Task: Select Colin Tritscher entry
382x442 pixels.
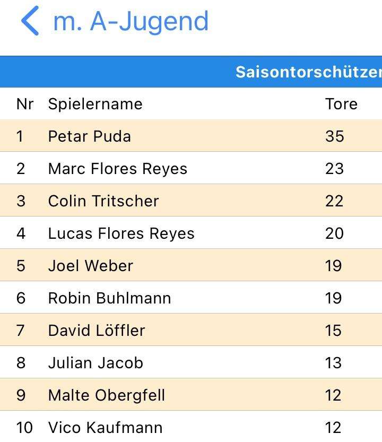Action: click(x=191, y=201)
